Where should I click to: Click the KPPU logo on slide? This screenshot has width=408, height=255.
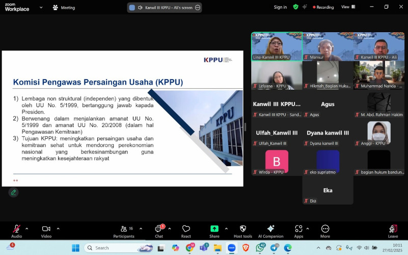click(x=218, y=60)
